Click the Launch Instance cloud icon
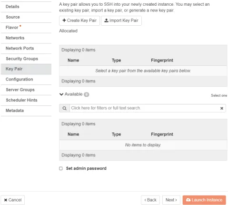 pyautogui.click(x=188, y=200)
